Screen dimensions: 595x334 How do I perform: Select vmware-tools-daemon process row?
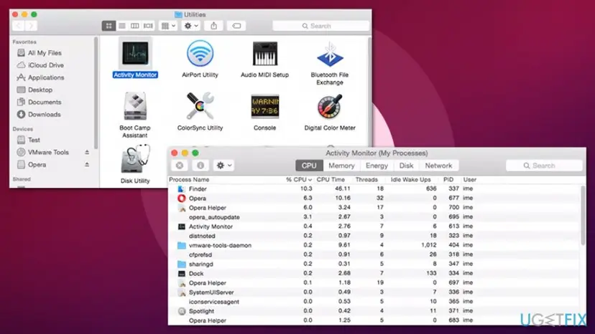click(x=374, y=245)
